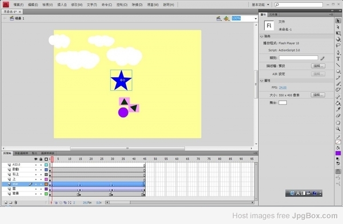Select the Pencil tool
The height and width of the screenshot is (224, 343).
[x=338, y=78]
